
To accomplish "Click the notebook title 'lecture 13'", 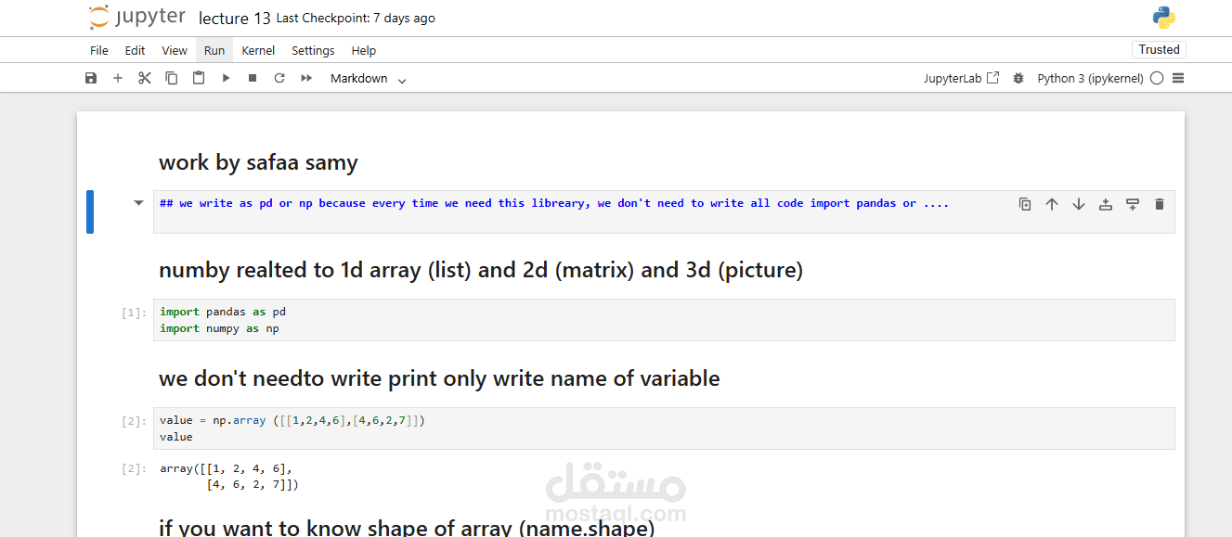I will click(x=235, y=18).
